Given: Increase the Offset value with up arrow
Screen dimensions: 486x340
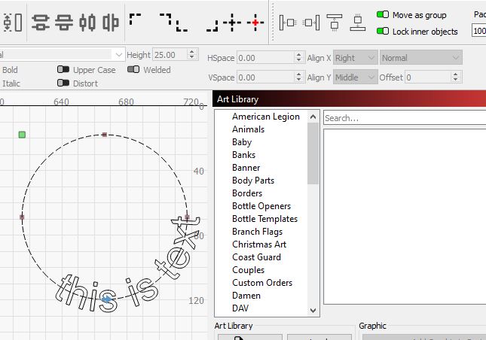Looking at the screenshot, I should tap(455, 74).
